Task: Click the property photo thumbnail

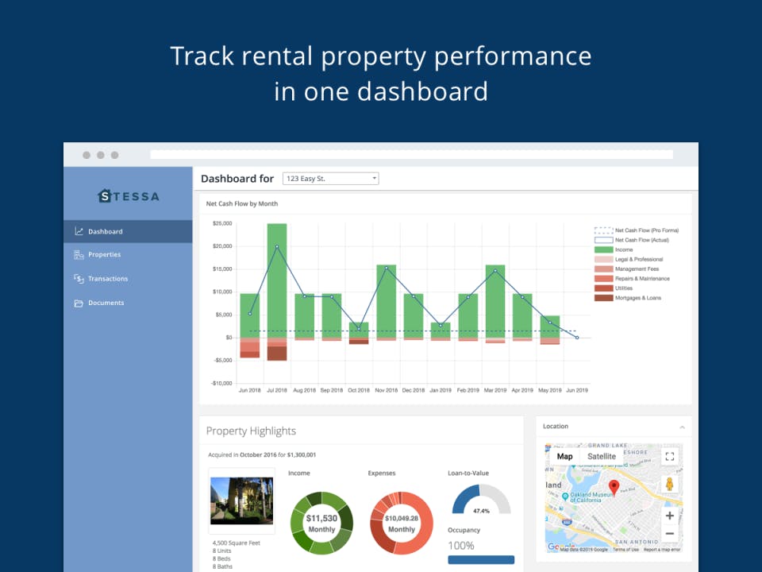Action: pyautogui.click(x=241, y=500)
